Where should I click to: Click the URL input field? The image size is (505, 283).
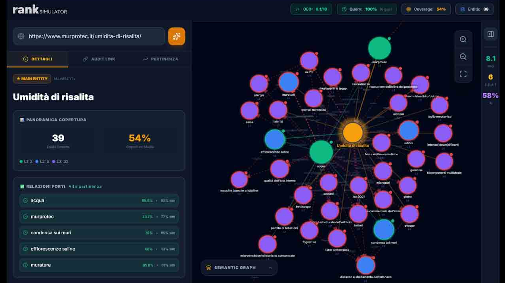pos(93,36)
